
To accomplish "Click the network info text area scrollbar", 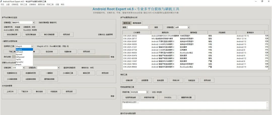I will (x=267, y=105).
